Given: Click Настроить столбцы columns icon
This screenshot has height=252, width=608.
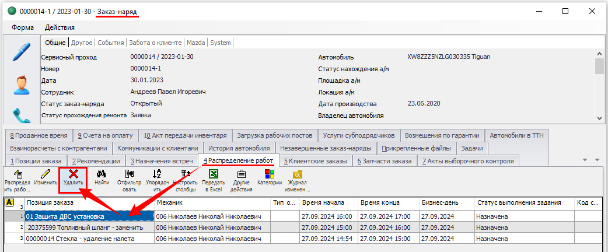Looking at the screenshot, I should point(186,174).
